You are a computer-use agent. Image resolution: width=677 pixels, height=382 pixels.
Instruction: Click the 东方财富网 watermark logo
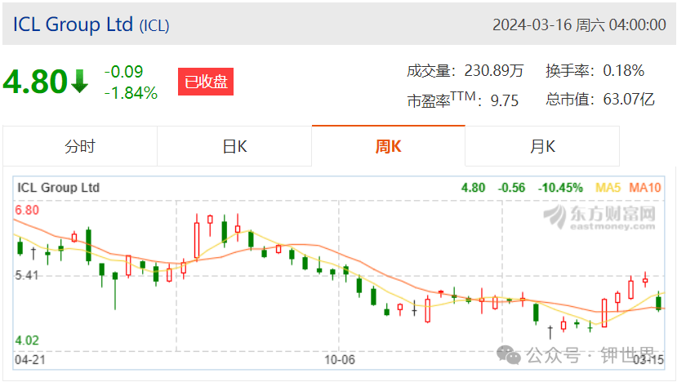pos(599,217)
